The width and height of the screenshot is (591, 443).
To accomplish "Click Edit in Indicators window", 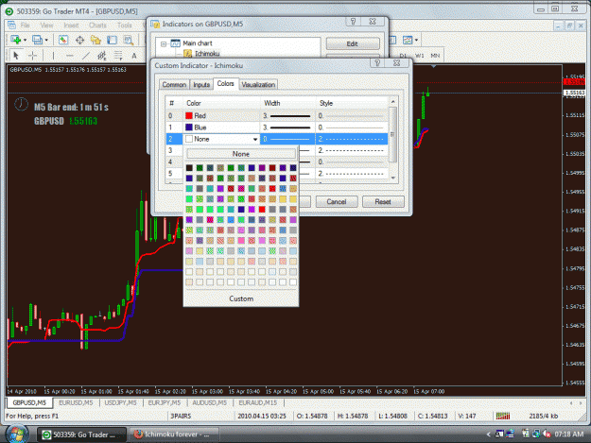I will [x=353, y=43].
